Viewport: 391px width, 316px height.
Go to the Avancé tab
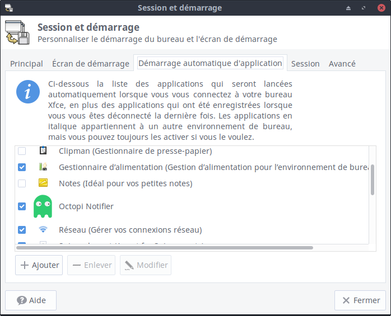[342, 64]
